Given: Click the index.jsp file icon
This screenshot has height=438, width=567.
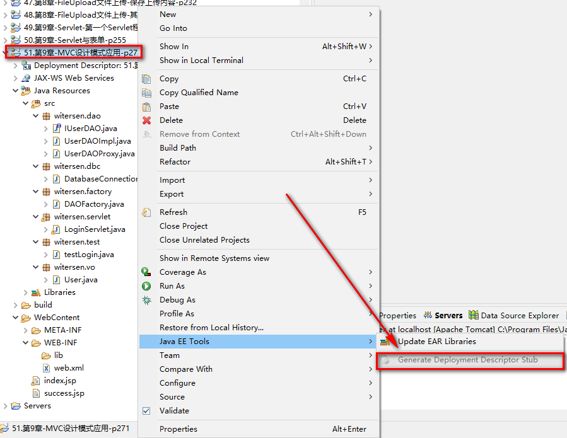Looking at the screenshot, I should (x=36, y=381).
